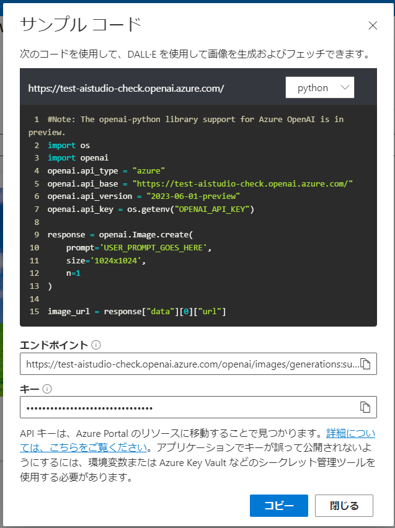Click the 'USER_PROMPT_GOES_HERE' prompt string
Screen dimensions: 395x528
click(x=153, y=248)
